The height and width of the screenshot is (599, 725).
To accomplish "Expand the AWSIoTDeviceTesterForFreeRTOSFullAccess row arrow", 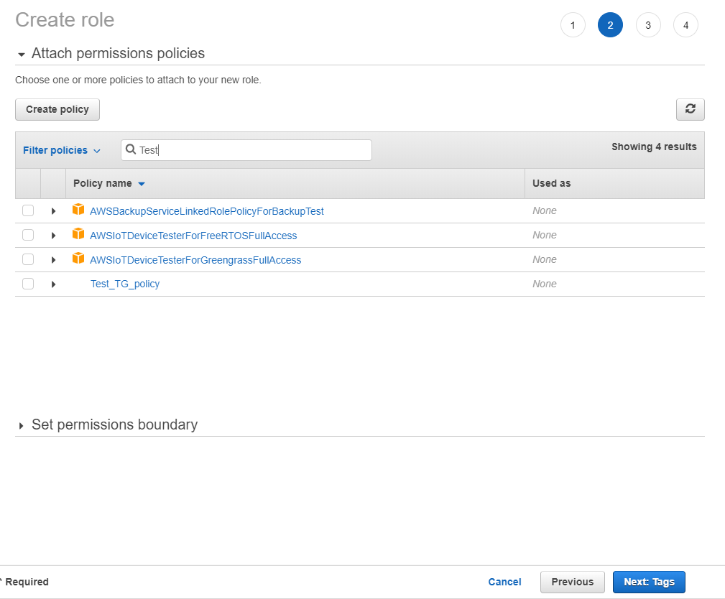I will coord(54,236).
